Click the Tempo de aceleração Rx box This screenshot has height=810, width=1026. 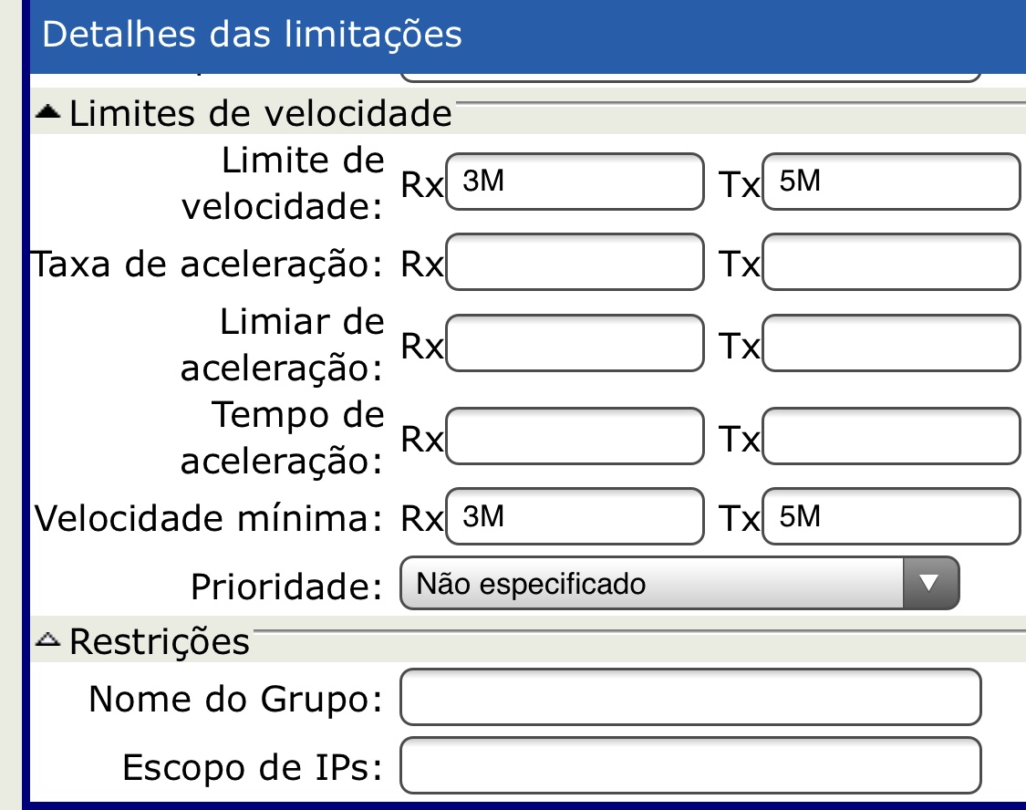pyautogui.click(x=575, y=437)
